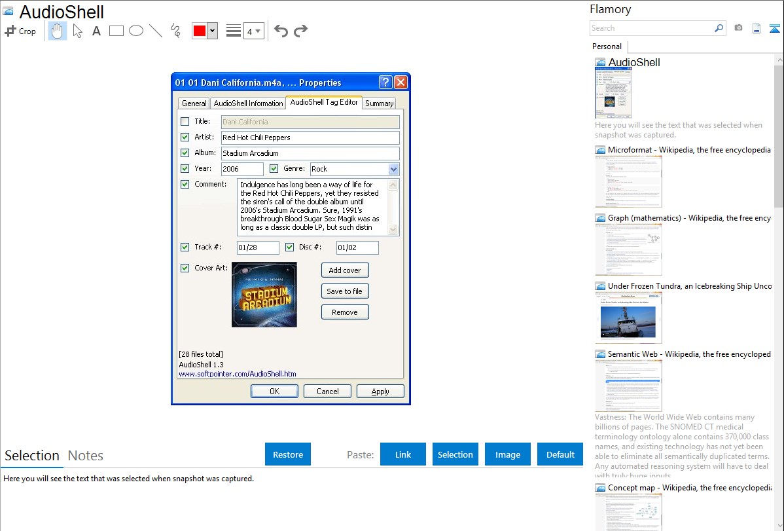The height and width of the screenshot is (531, 784).
Task: Select the AudioShell Tag Editor tab
Action: (324, 102)
